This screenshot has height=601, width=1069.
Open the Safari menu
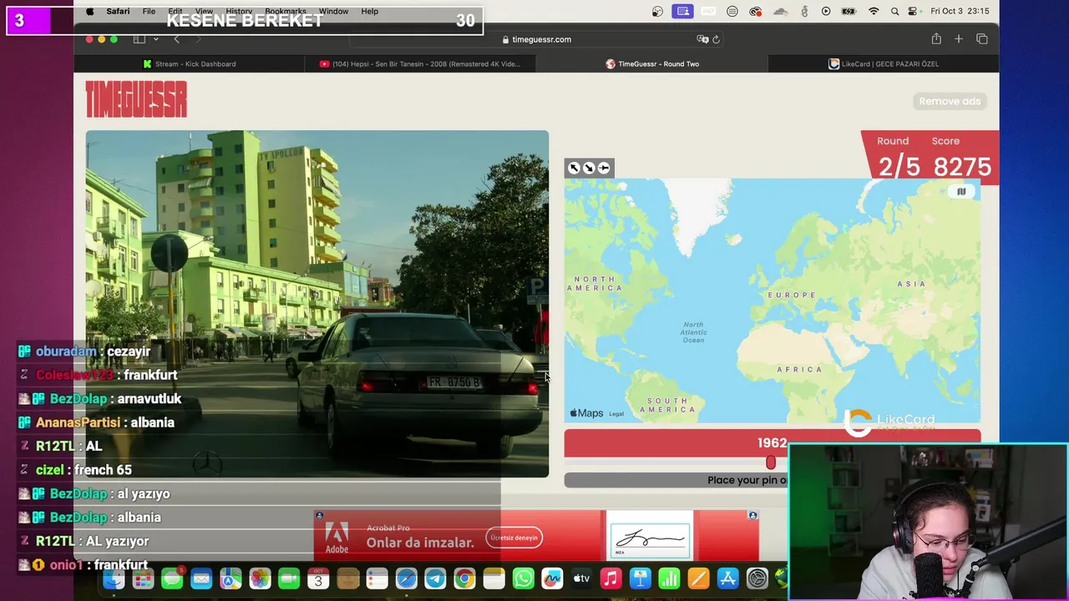118,12
